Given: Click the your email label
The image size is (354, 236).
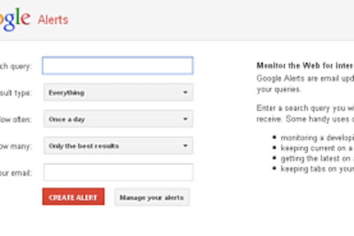Looking at the screenshot, I should point(16,173).
